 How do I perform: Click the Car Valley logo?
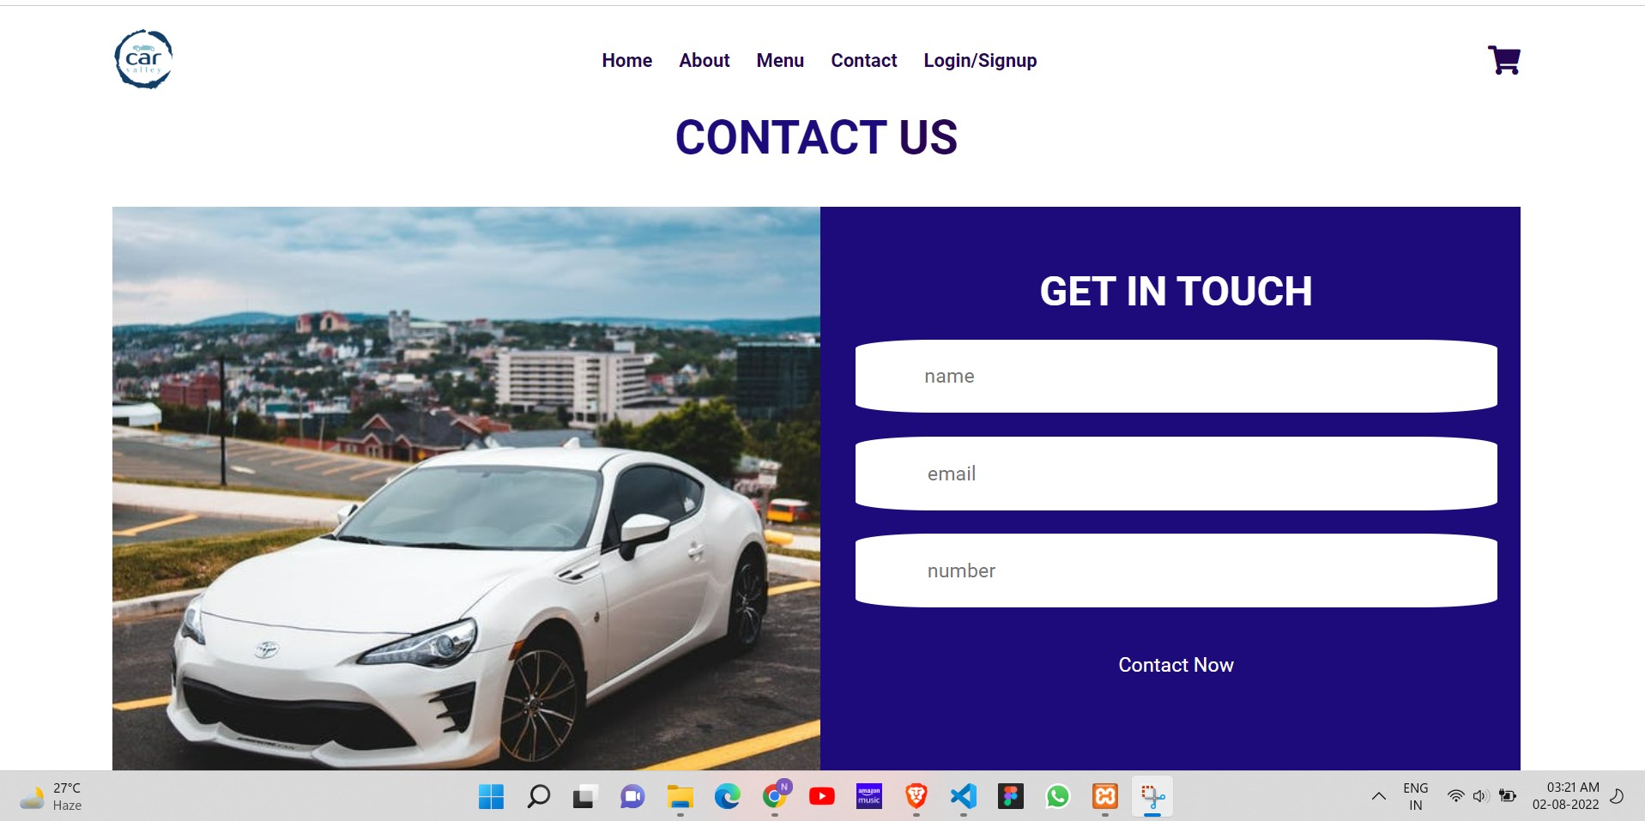coord(143,59)
